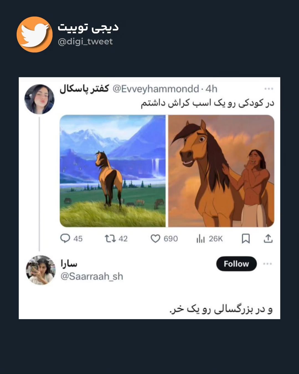Click the orange Twitter bird logo
This screenshot has width=299, height=374.
coord(35,35)
